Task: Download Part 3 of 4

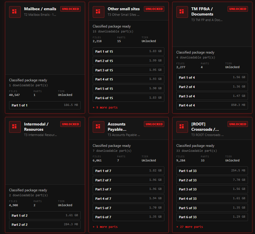Action: (212, 96)
